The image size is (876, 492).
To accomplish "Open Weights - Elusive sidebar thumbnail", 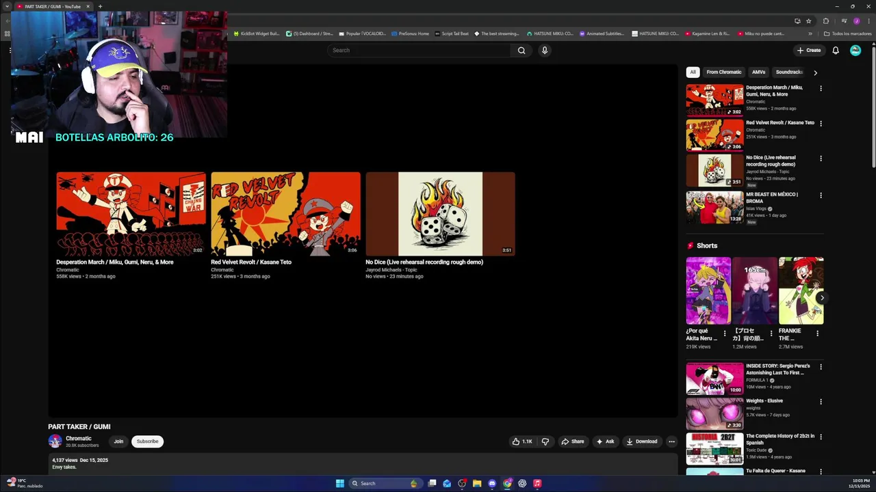I will point(714,414).
